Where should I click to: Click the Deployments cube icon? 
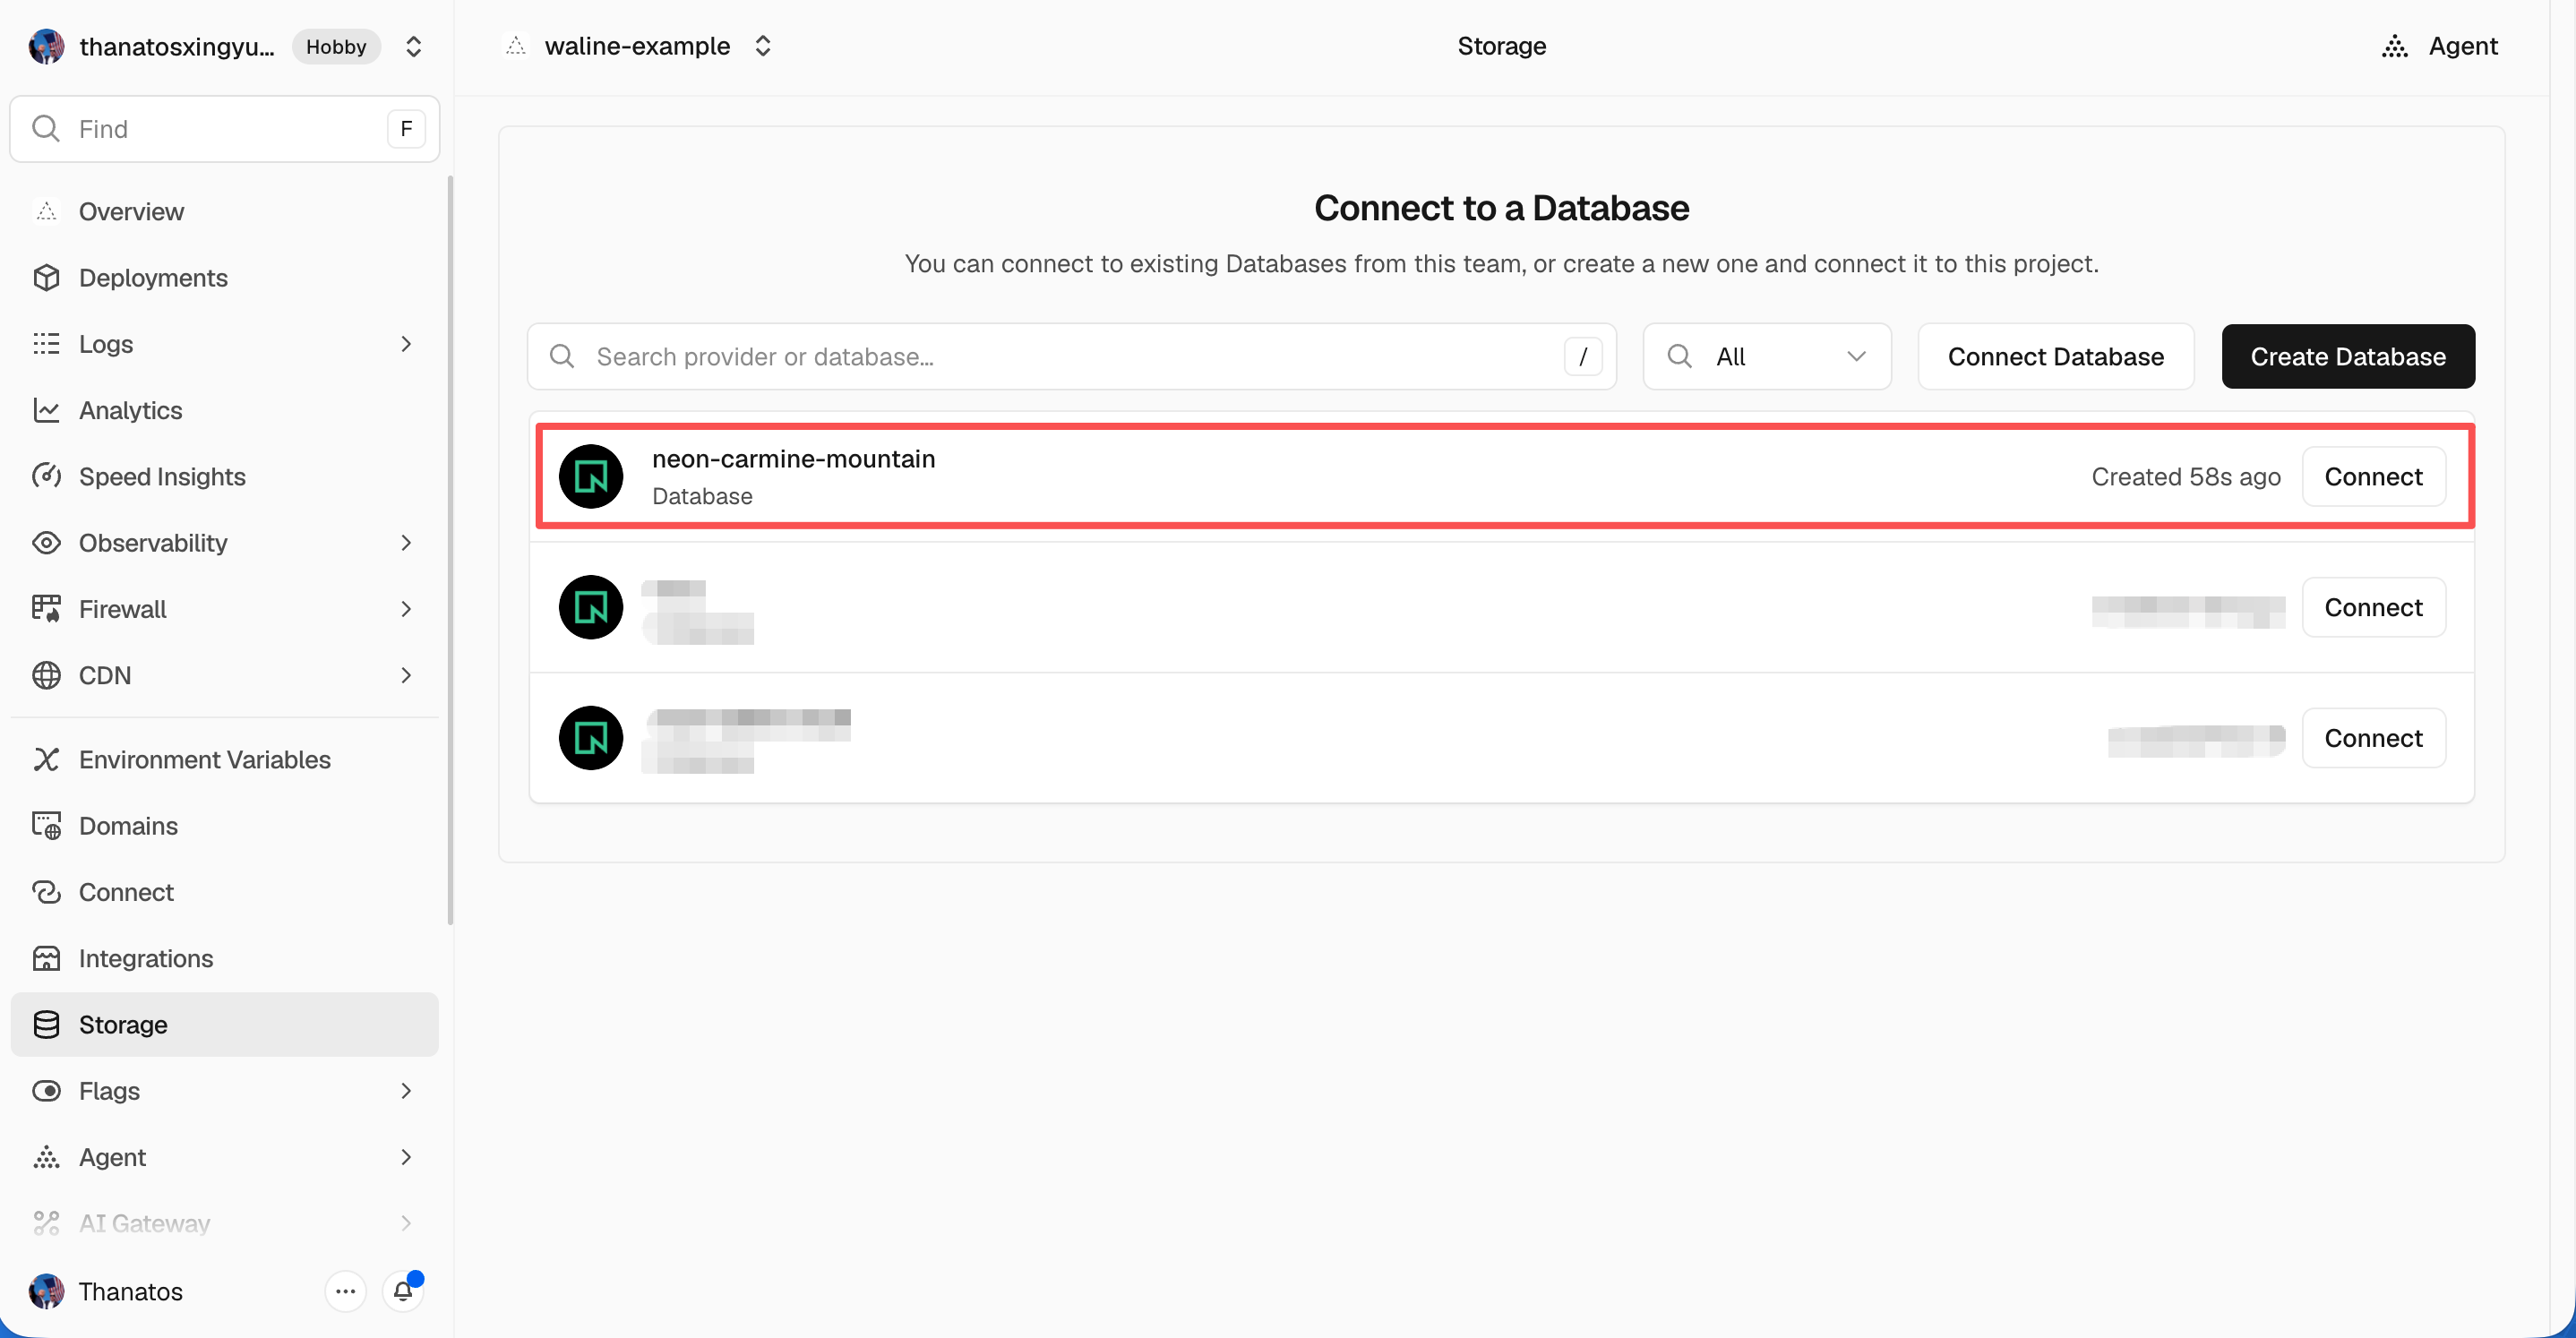tap(46, 278)
